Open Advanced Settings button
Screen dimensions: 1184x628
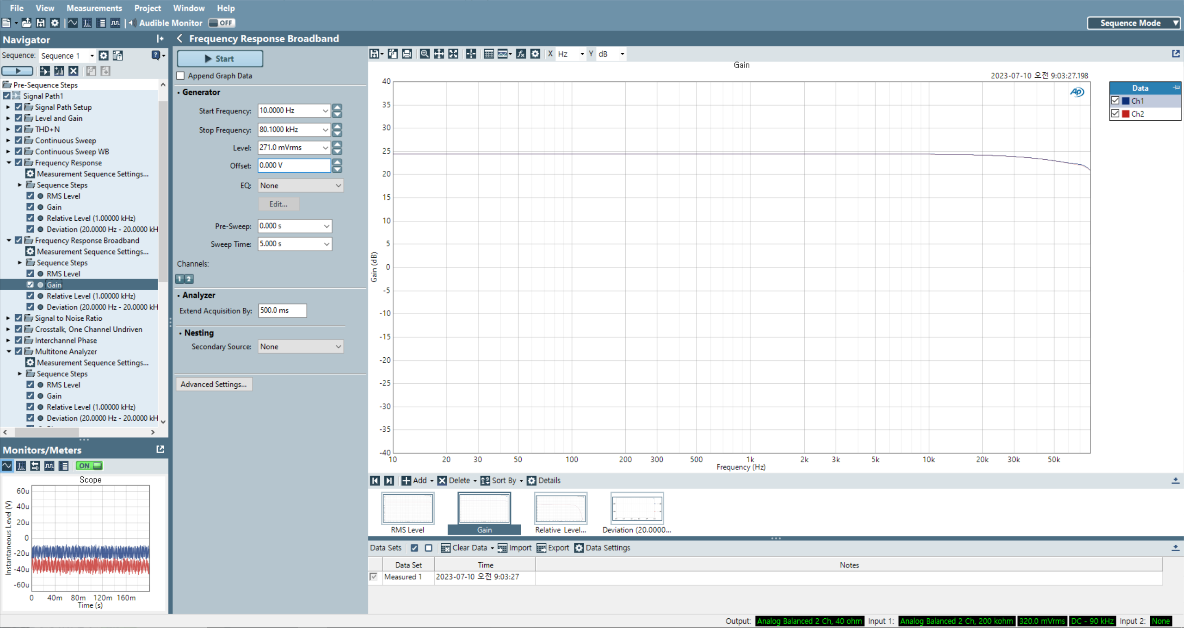pyautogui.click(x=214, y=384)
